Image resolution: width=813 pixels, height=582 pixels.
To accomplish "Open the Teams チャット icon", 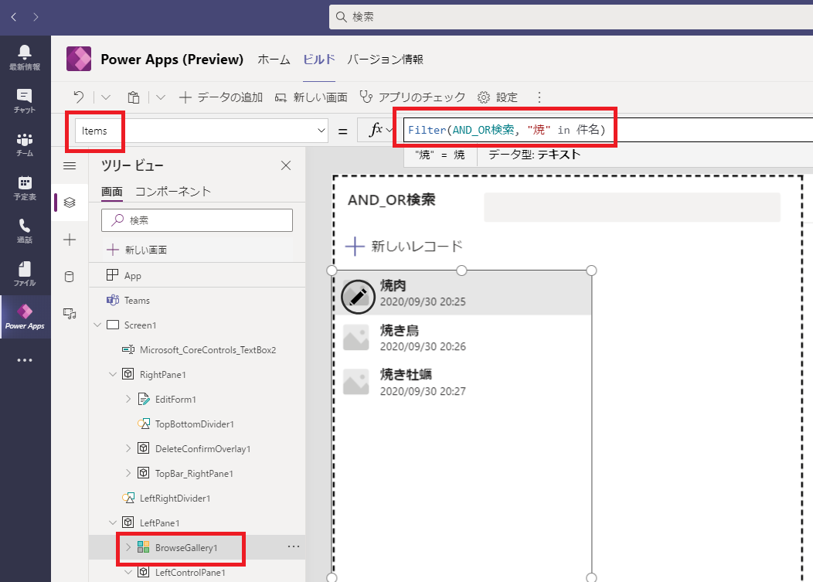I will coord(25,100).
